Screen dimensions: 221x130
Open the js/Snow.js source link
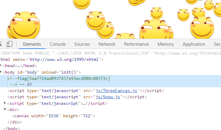coord(108,97)
